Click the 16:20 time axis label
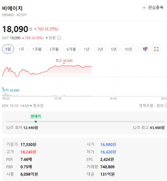The height and width of the screenshot is (181, 167). 113,99
